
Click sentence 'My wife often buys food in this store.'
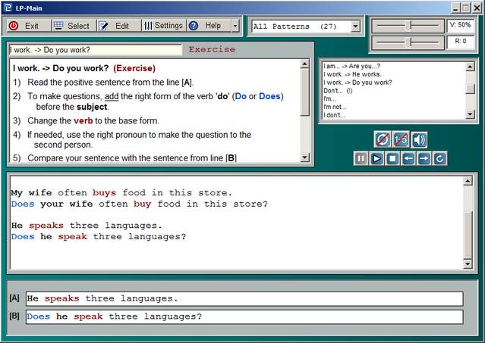click(121, 193)
